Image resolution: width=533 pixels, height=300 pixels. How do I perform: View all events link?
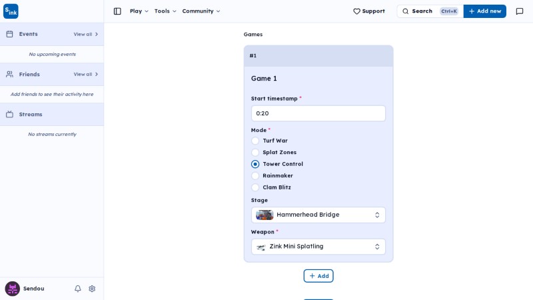click(x=86, y=34)
